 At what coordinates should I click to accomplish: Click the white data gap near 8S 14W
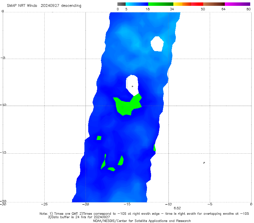[132, 85]
